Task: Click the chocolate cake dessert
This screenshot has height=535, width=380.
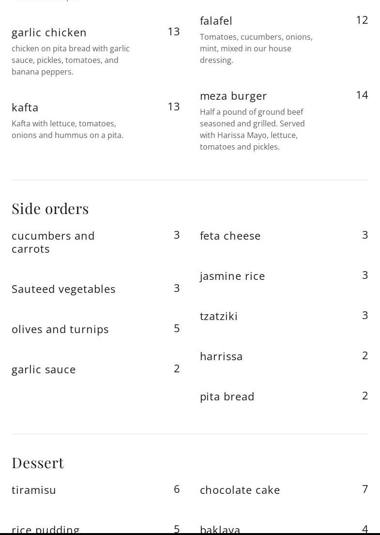Action: coord(240,490)
